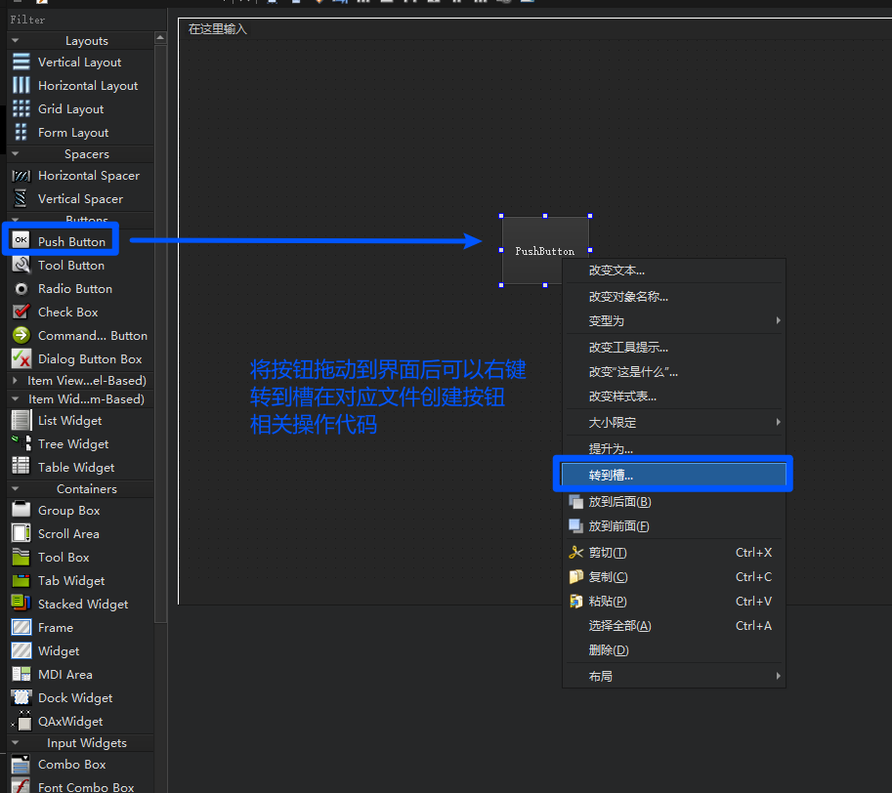Select the Tab Widget icon
Image resolution: width=892 pixels, height=793 pixels.
click(x=21, y=580)
